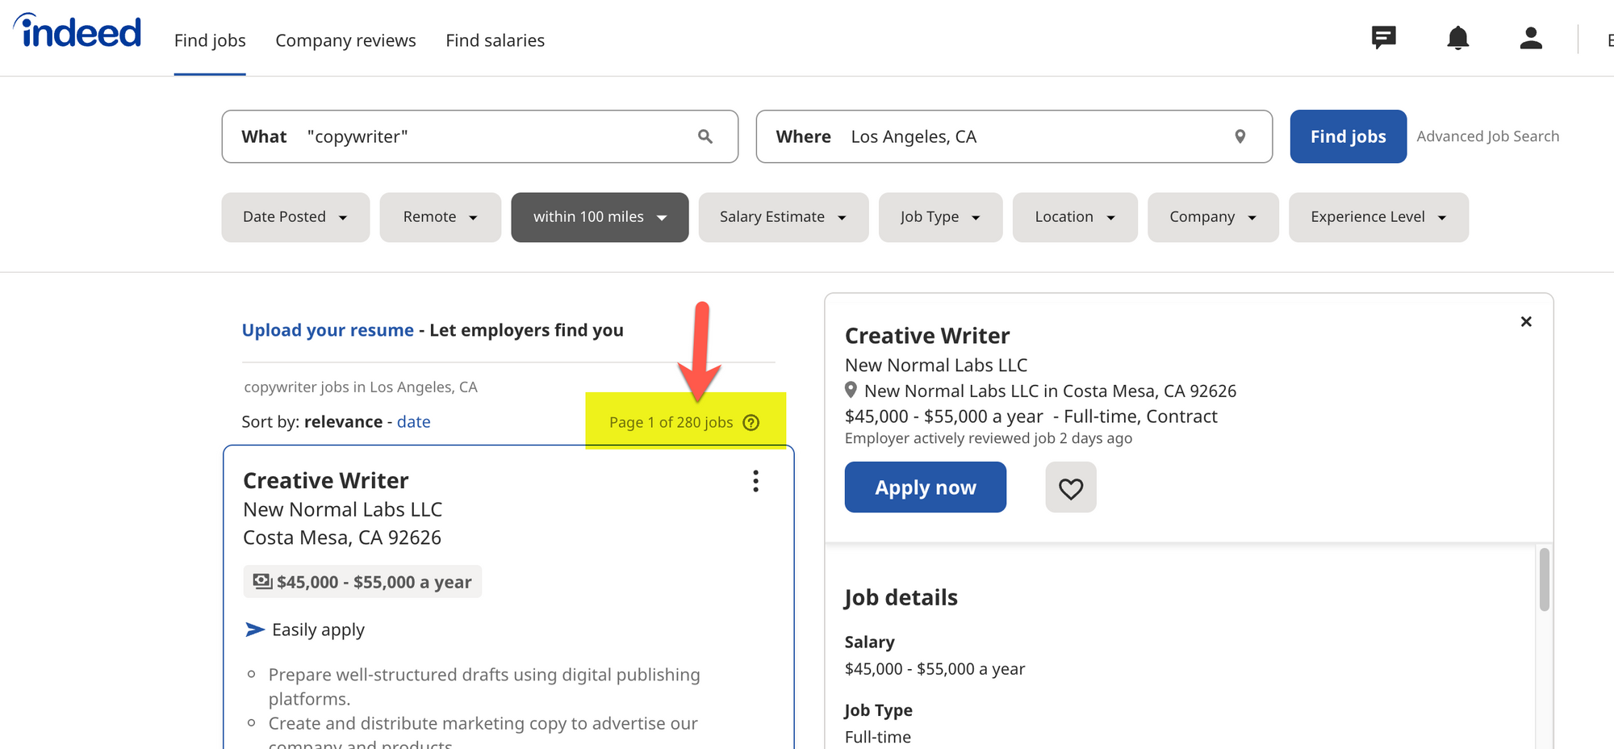The width and height of the screenshot is (1614, 749).
Task: Click the search magnifier in the What field
Action: 705,136
